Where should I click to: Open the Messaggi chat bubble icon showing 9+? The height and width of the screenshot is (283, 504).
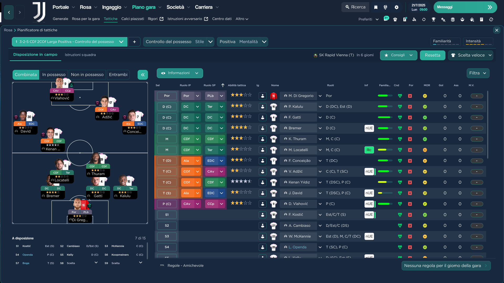click(x=386, y=19)
